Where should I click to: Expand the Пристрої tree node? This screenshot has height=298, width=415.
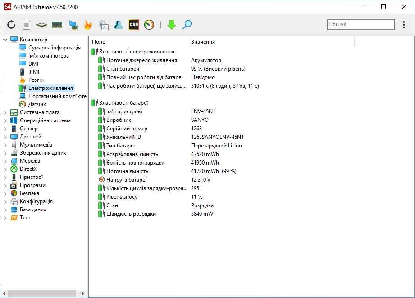tap(5, 178)
